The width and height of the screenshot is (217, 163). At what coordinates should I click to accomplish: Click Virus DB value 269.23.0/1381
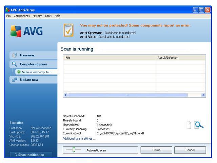[40, 137]
